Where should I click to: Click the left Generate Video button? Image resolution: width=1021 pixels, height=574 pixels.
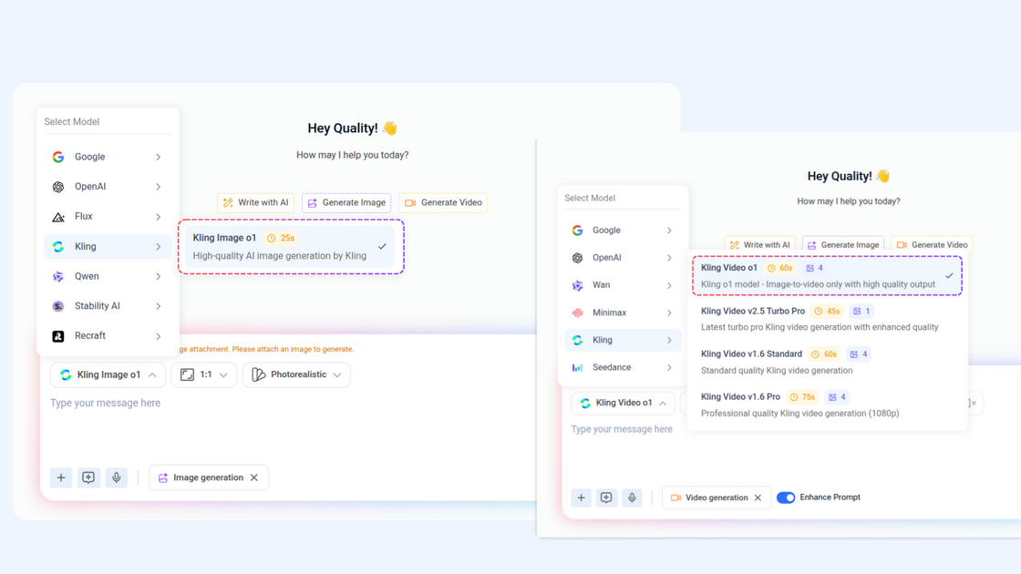(x=443, y=202)
